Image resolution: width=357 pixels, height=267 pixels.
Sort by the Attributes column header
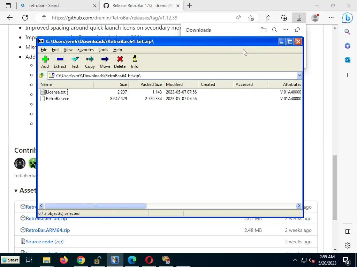[285, 84]
